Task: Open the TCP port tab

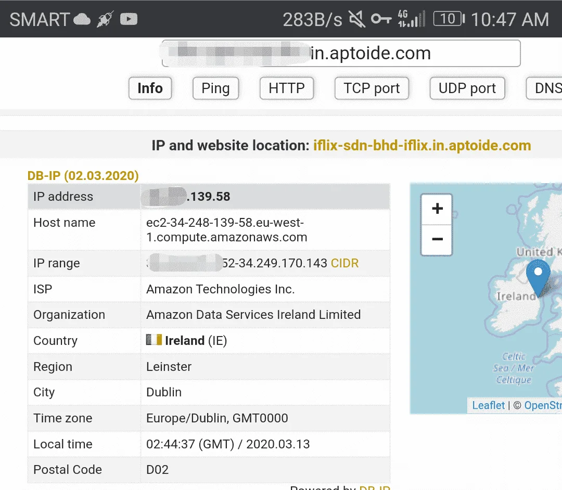Action: [x=372, y=88]
